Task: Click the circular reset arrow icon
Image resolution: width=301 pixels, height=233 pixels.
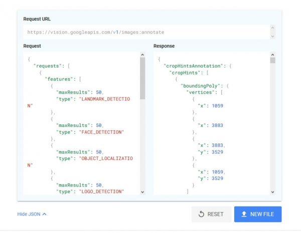Action: tap(201, 214)
